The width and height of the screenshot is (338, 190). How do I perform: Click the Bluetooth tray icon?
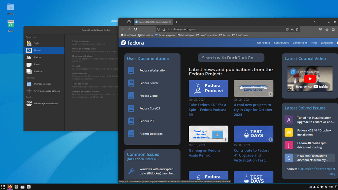[x=326, y=187]
